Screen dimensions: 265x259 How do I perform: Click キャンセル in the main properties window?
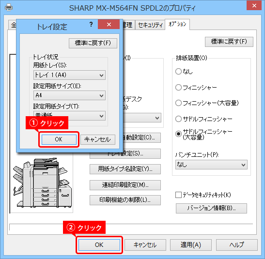pyautogui.click(x=145, y=245)
